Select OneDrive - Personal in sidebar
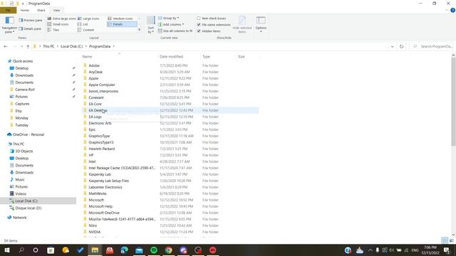The width and height of the screenshot is (456, 256). tap(28, 134)
